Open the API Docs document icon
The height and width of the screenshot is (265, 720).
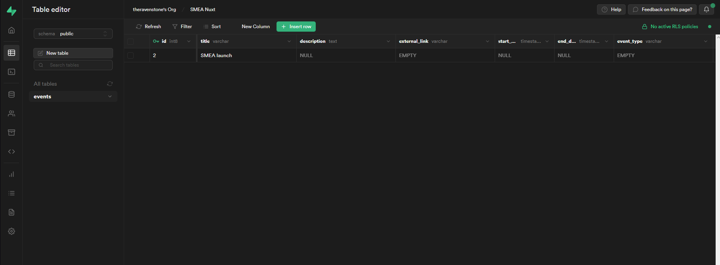pyautogui.click(x=12, y=212)
